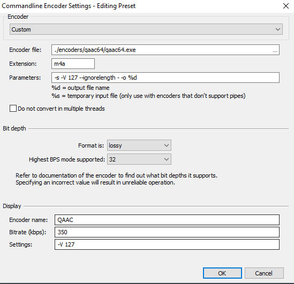Screen dimensions: 294x284
Task: Enable Do not convert in multiple threads
Action: pos(13,109)
